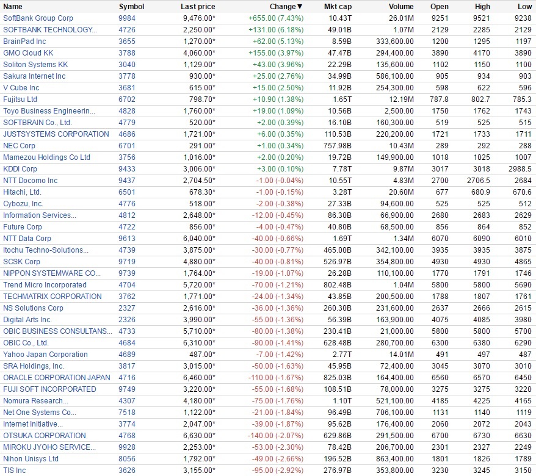
Task: Open the Nihon Unisys Ltd link
Action: [x=31, y=460]
